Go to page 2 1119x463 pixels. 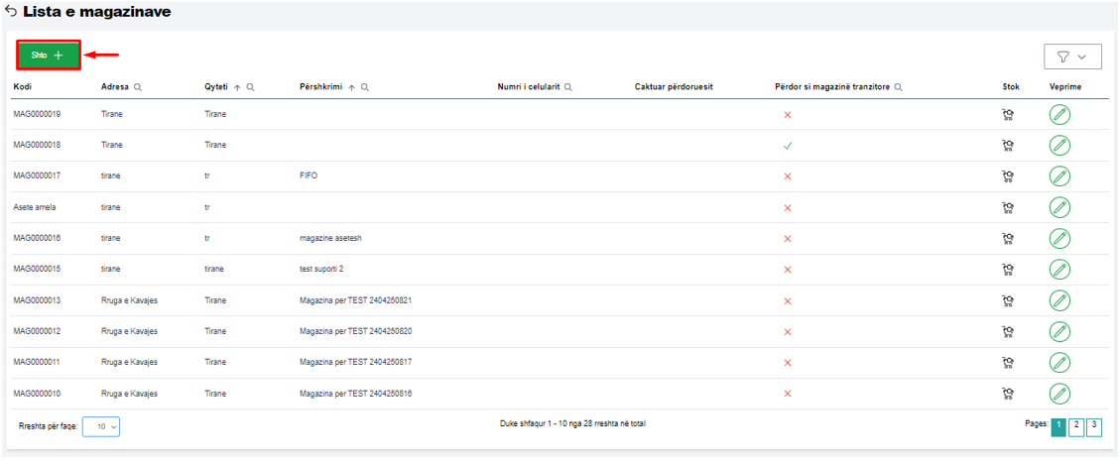click(x=1076, y=426)
